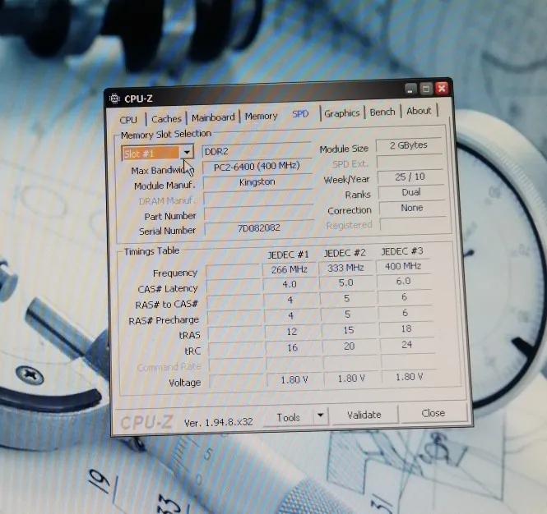
Task: Click the Week/Year value 25 / 10
Action: click(x=410, y=177)
